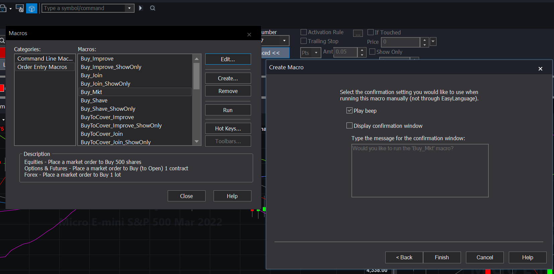Click the Create... button in Macros
Viewport: 554px width, 274px height.
pos(228,78)
